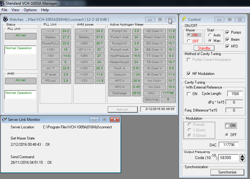Close the Server Link Monitor window
The width and height of the screenshot is (250, 179).
coord(115,120)
